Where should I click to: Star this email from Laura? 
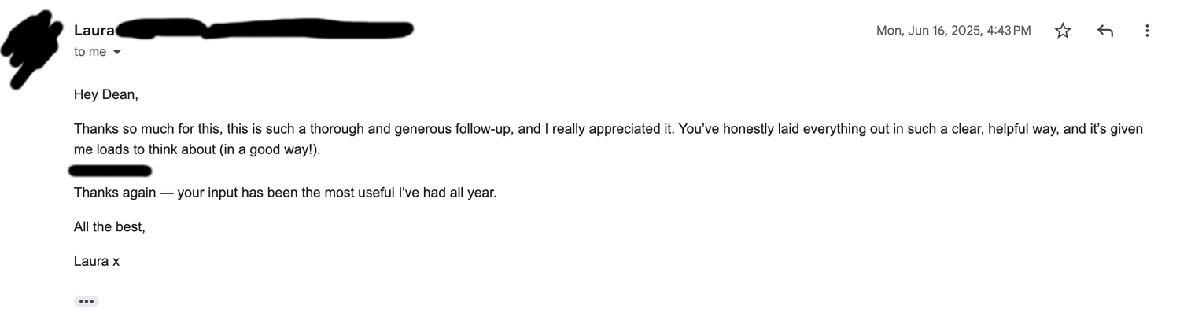coord(1063,31)
